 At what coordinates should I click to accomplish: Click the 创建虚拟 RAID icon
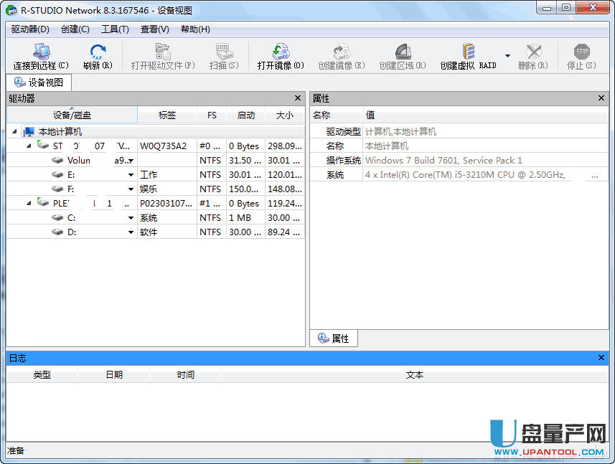point(468,52)
